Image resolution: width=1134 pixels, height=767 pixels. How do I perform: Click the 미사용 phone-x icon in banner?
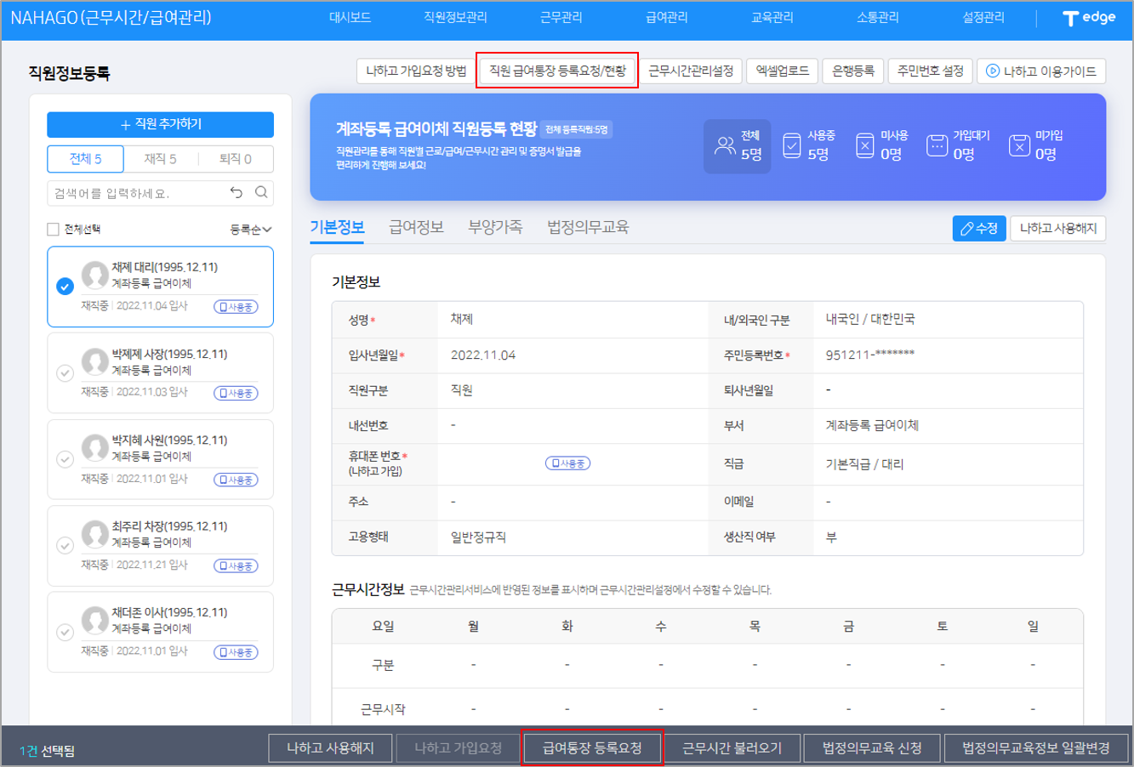click(864, 145)
